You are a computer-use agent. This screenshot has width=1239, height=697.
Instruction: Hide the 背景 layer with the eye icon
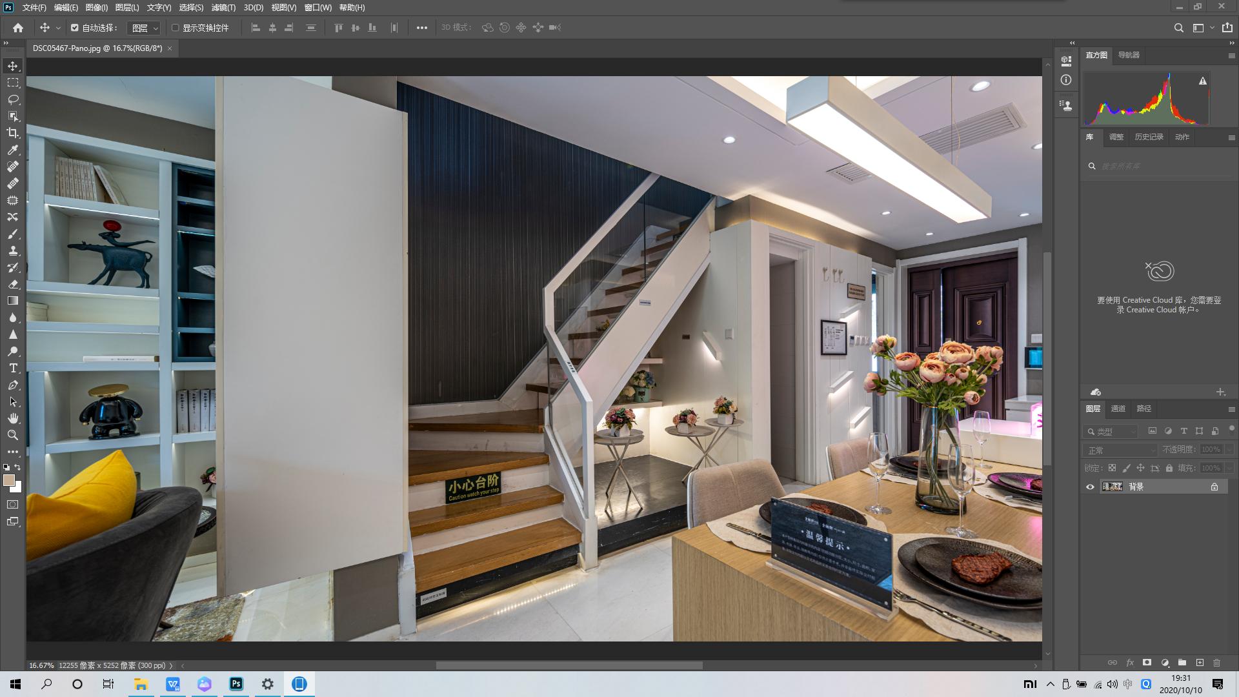1091,487
